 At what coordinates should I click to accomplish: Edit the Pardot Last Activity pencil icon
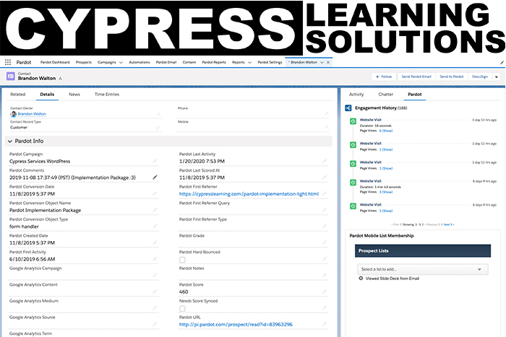(x=325, y=161)
